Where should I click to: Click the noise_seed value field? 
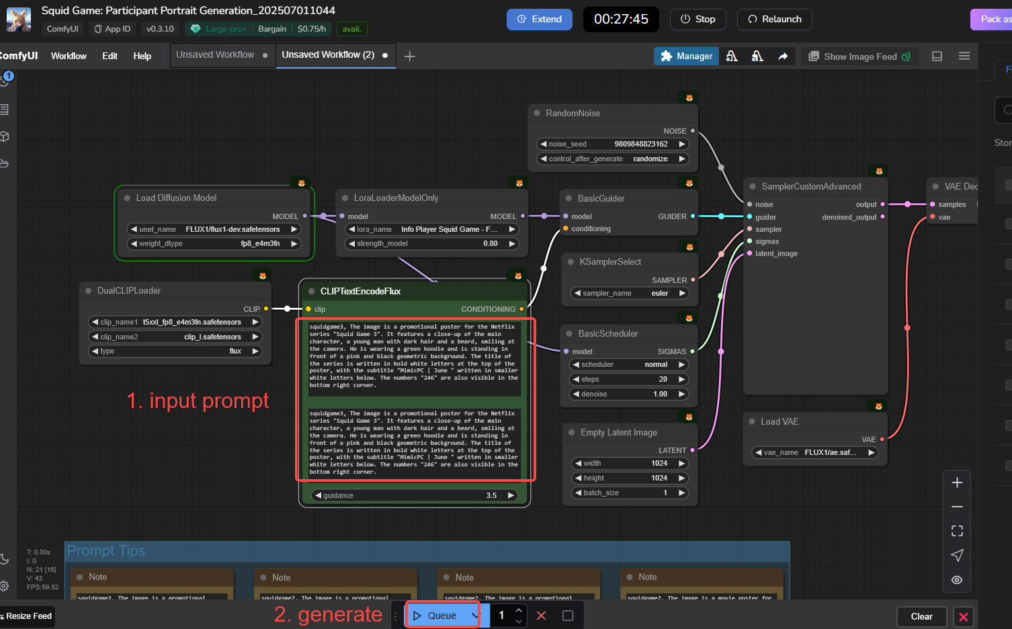tap(613, 144)
